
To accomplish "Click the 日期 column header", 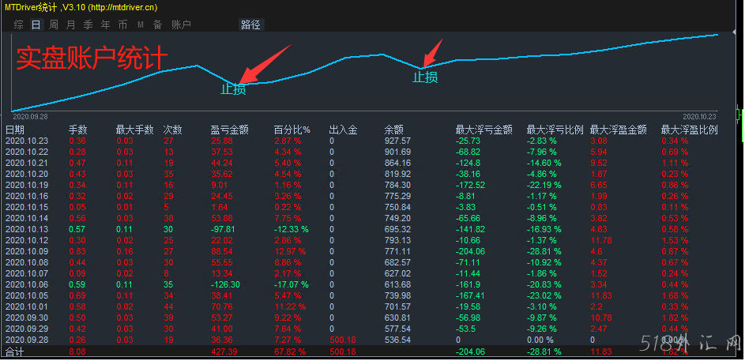I will [15, 130].
